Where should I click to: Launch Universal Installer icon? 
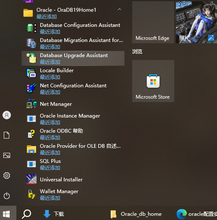click(x=31, y=179)
